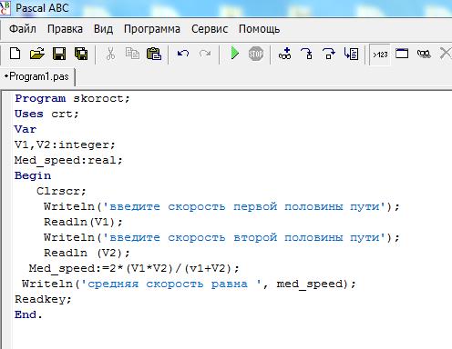
Task: Click the 'Clrscr;' statement
Action: pos(61,191)
